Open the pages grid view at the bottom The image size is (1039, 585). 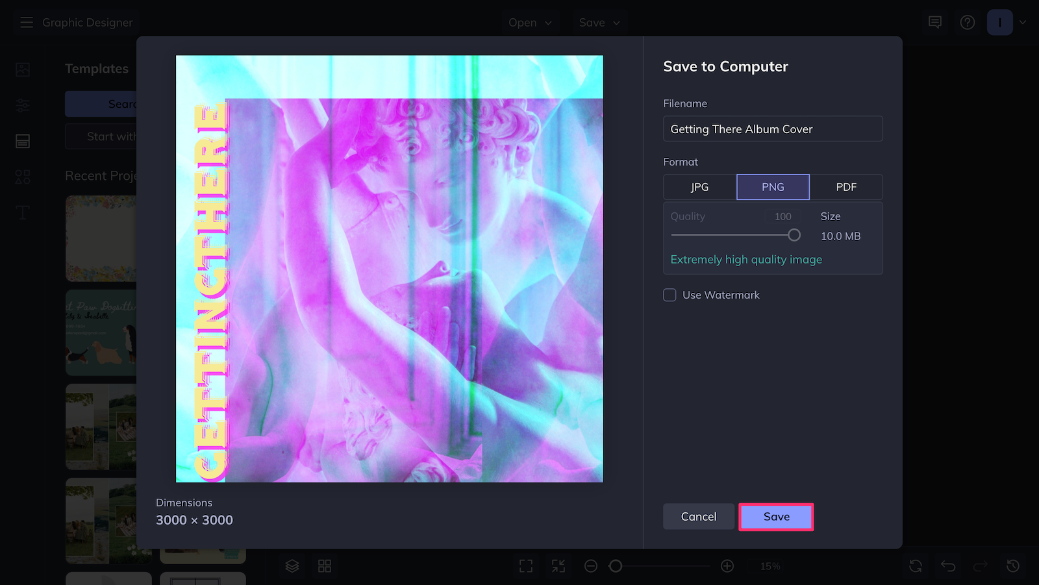click(325, 566)
